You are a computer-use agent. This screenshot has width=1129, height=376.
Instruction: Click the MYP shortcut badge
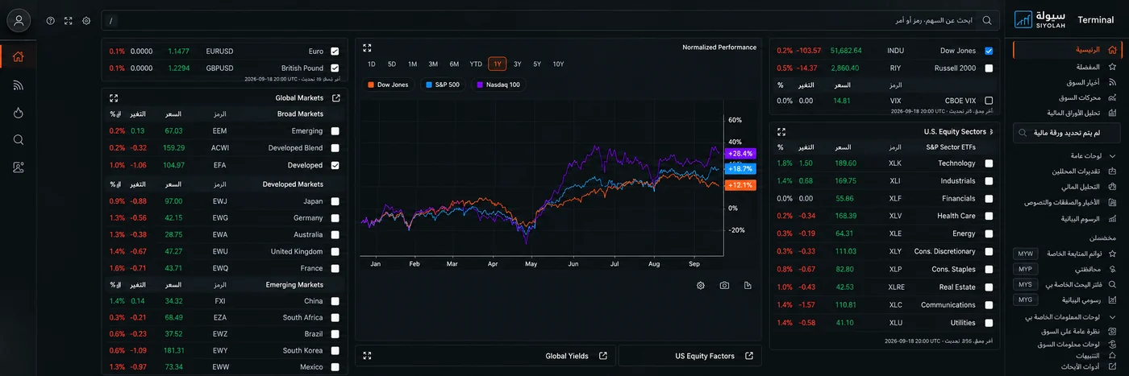coord(1025,269)
